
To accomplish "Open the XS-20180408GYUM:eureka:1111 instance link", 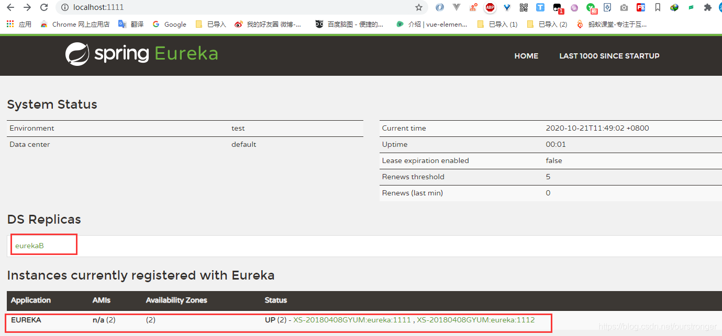I will [352, 320].
